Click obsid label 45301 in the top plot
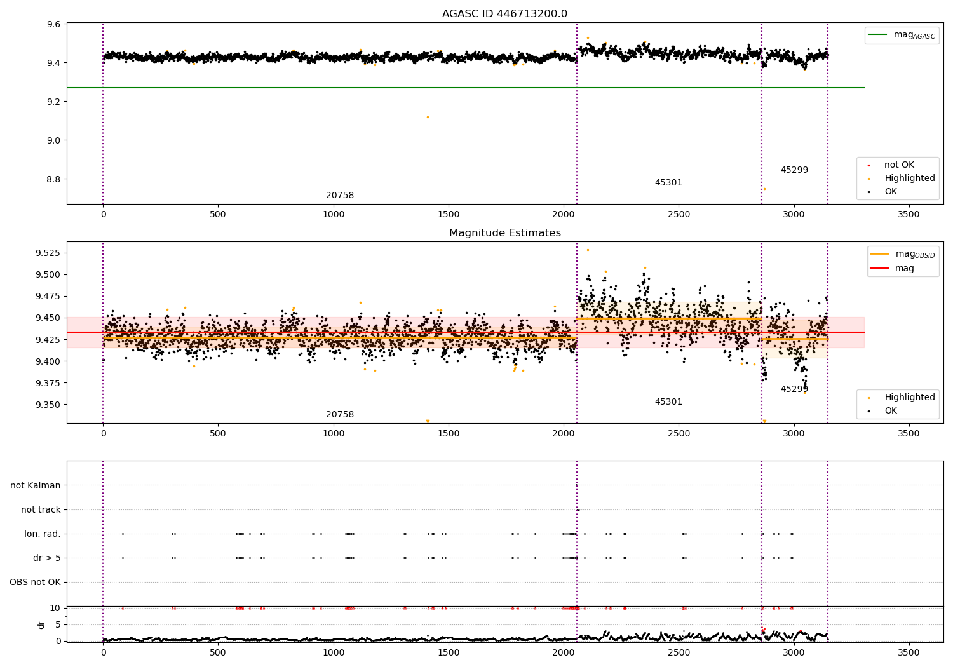 668,183
